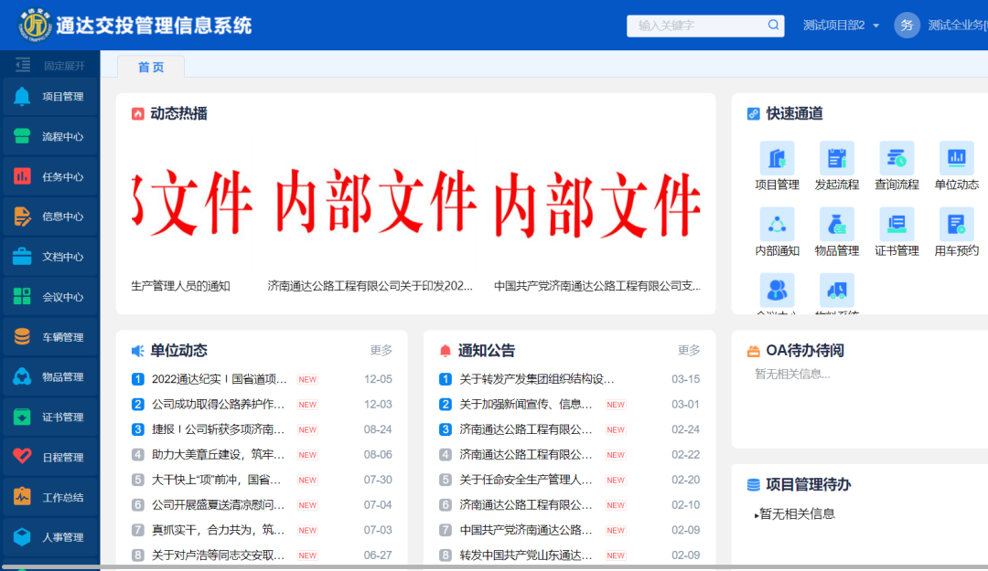The height and width of the screenshot is (571, 988).
Task: Click the horizontal scrollbar at bottom
Action: pyautogui.click(x=494, y=567)
